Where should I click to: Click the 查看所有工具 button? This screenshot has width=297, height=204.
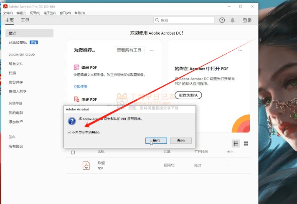129,50
